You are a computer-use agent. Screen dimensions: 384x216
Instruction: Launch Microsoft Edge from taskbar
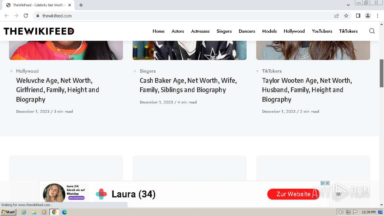pos(64,212)
